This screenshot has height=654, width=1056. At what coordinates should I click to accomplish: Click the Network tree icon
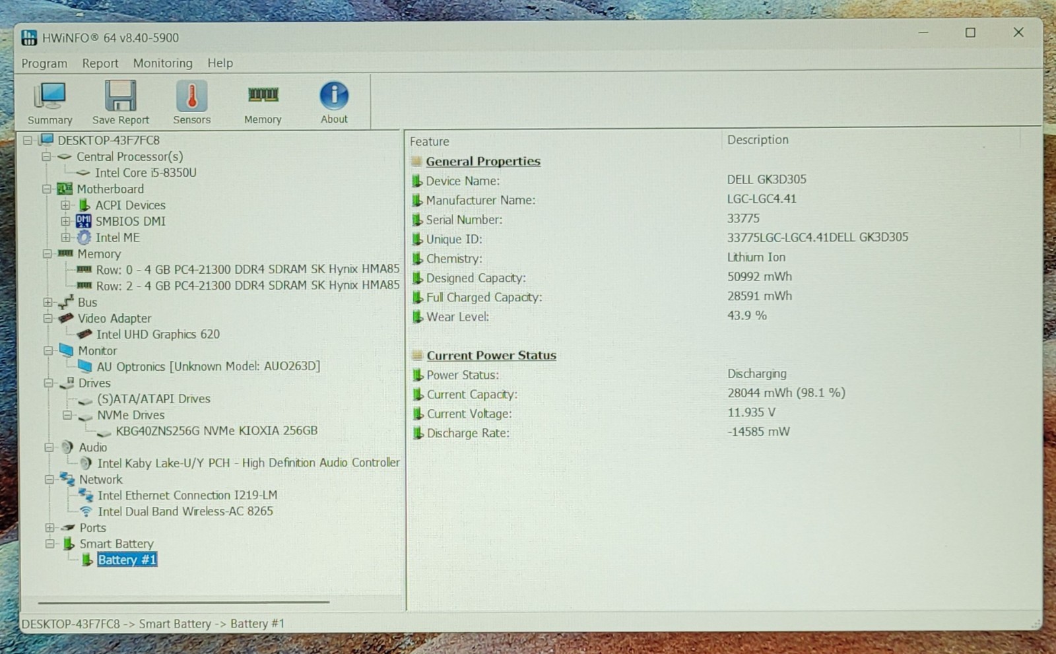pyautogui.click(x=67, y=478)
